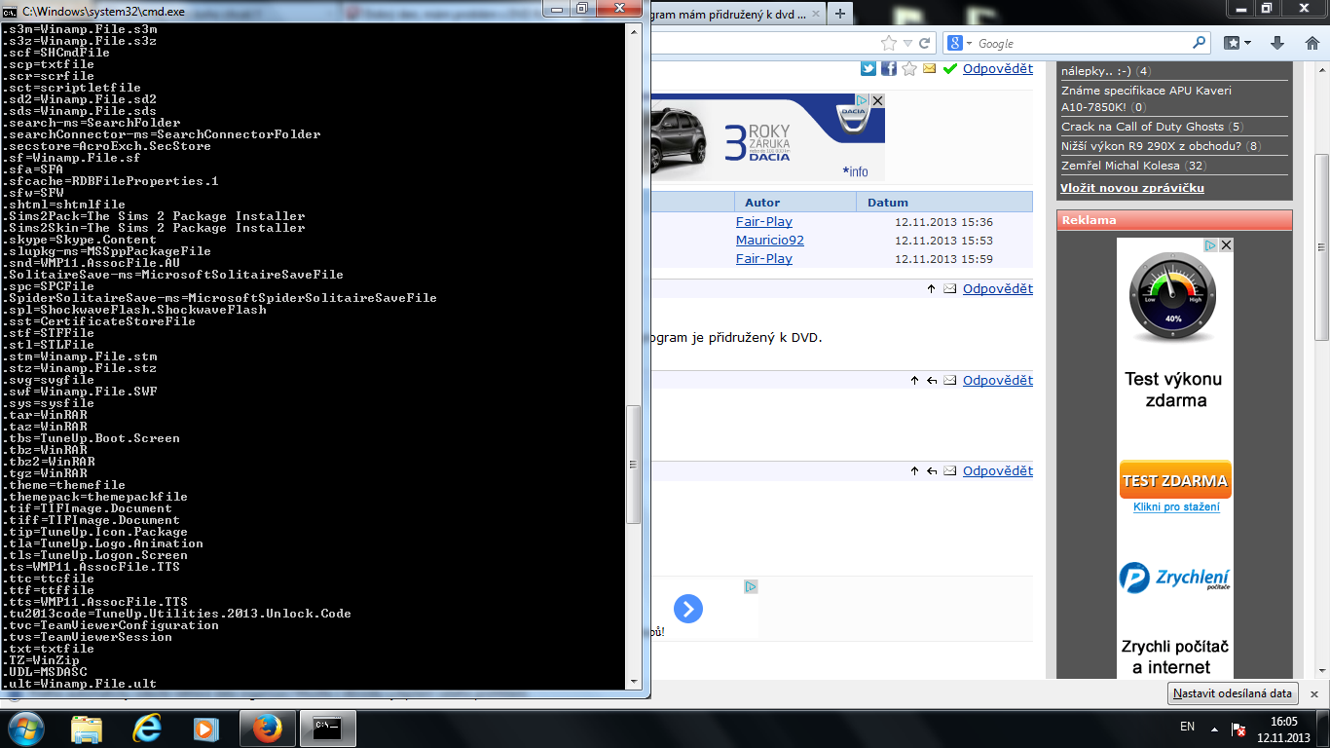Viewport: 1330px width, 748px height.
Task: Click 'Klikni pro stažení' link in the ad
Action: pyautogui.click(x=1176, y=507)
